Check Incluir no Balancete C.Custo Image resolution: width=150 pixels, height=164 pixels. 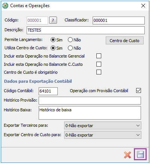[x=99, y=64]
